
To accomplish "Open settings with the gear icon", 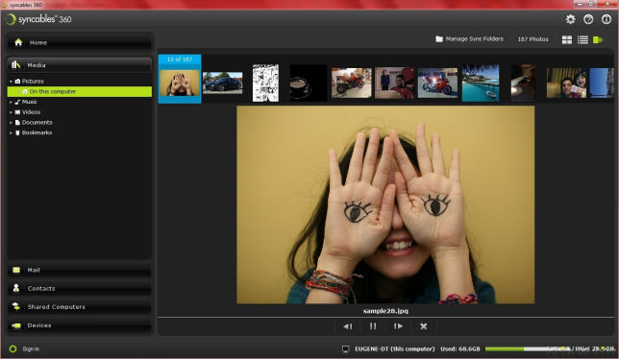I will tap(570, 19).
